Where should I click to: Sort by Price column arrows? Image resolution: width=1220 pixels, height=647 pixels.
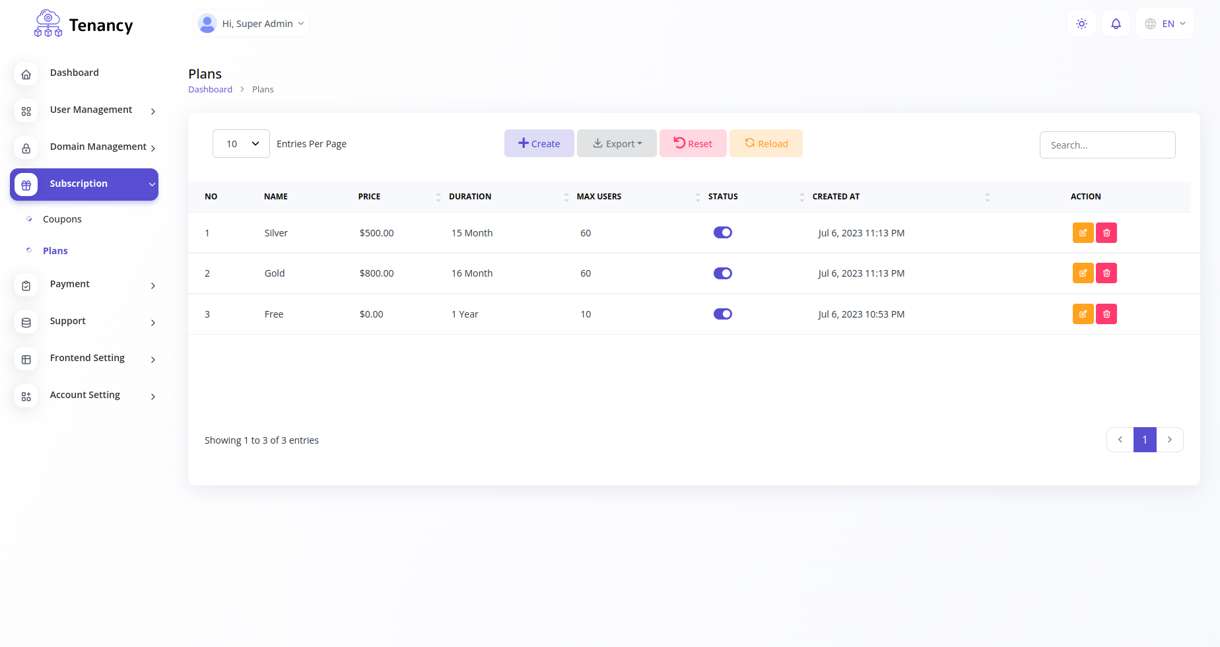(x=438, y=197)
